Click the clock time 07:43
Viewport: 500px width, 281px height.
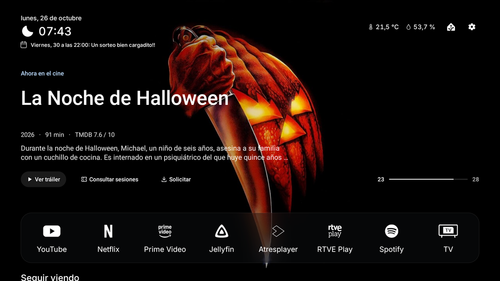pyautogui.click(x=55, y=31)
